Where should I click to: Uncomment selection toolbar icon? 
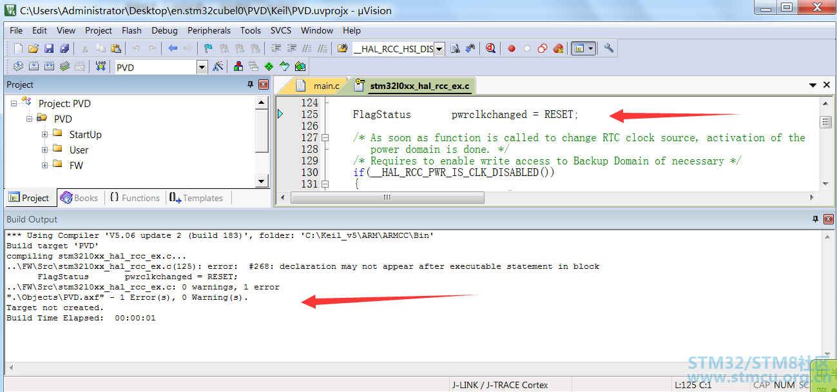(322, 48)
